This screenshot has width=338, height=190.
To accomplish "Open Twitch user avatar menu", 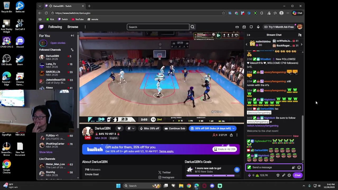I will tap(299, 27).
